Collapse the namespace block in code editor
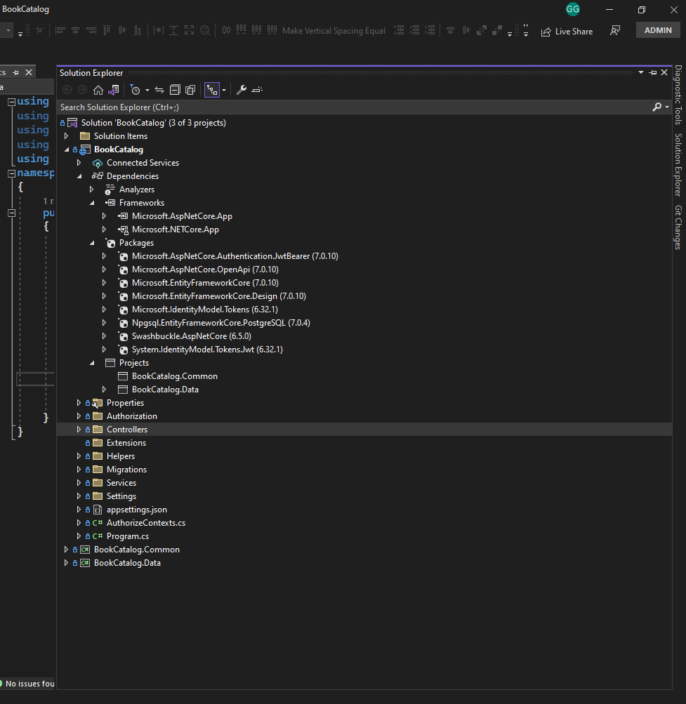Viewport: 686px width, 704px height. coord(12,174)
